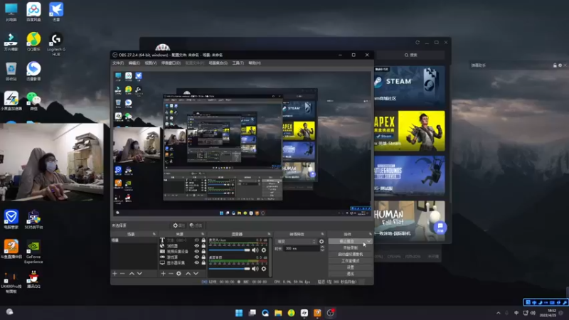Image resolution: width=569 pixels, height=320 pixels.
Task: Expand the arrow beside stop streaming button
Action: tap(368, 241)
